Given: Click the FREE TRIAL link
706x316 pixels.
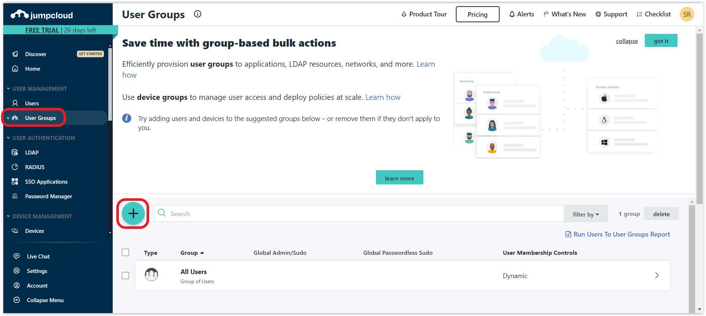Looking at the screenshot, I should point(42,30).
